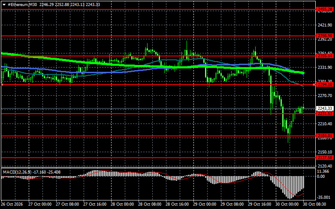
Task: Click the 2270.70 price axis value
Action: coord(325,96)
